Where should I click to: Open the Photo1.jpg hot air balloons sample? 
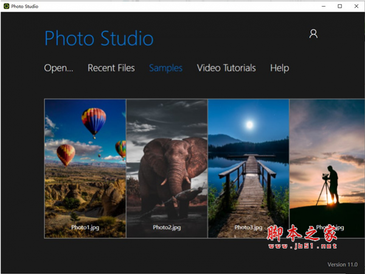coord(85,169)
